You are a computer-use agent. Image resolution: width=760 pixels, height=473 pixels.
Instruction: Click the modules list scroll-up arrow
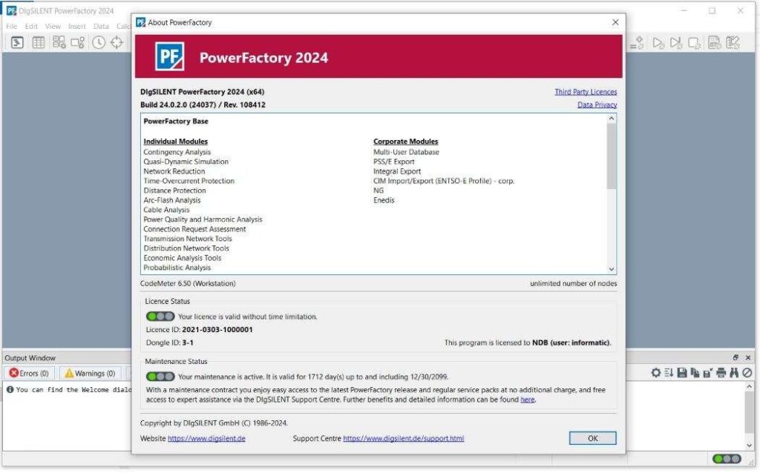click(x=612, y=119)
